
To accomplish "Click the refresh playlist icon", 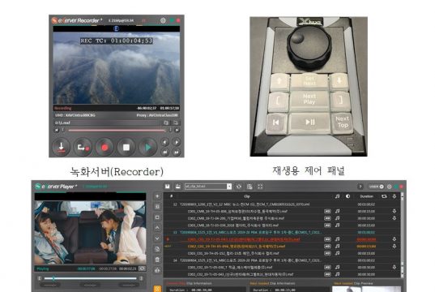I will [239, 187].
